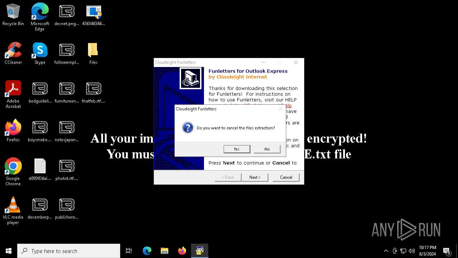The image size is (458, 258).
Task: Launch the Google Chrome desktop shortcut
Action: click(13, 172)
